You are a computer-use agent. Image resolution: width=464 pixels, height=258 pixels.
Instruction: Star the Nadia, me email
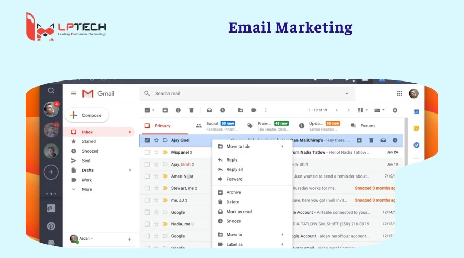pos(156,224)
